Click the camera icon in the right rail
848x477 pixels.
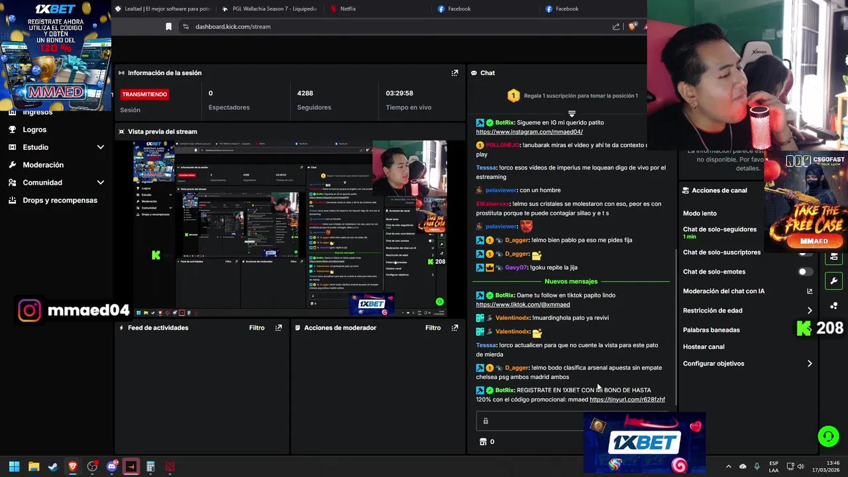point(833,257)
